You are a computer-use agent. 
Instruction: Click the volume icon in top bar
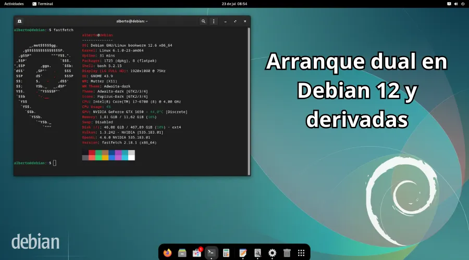(456, 4)
